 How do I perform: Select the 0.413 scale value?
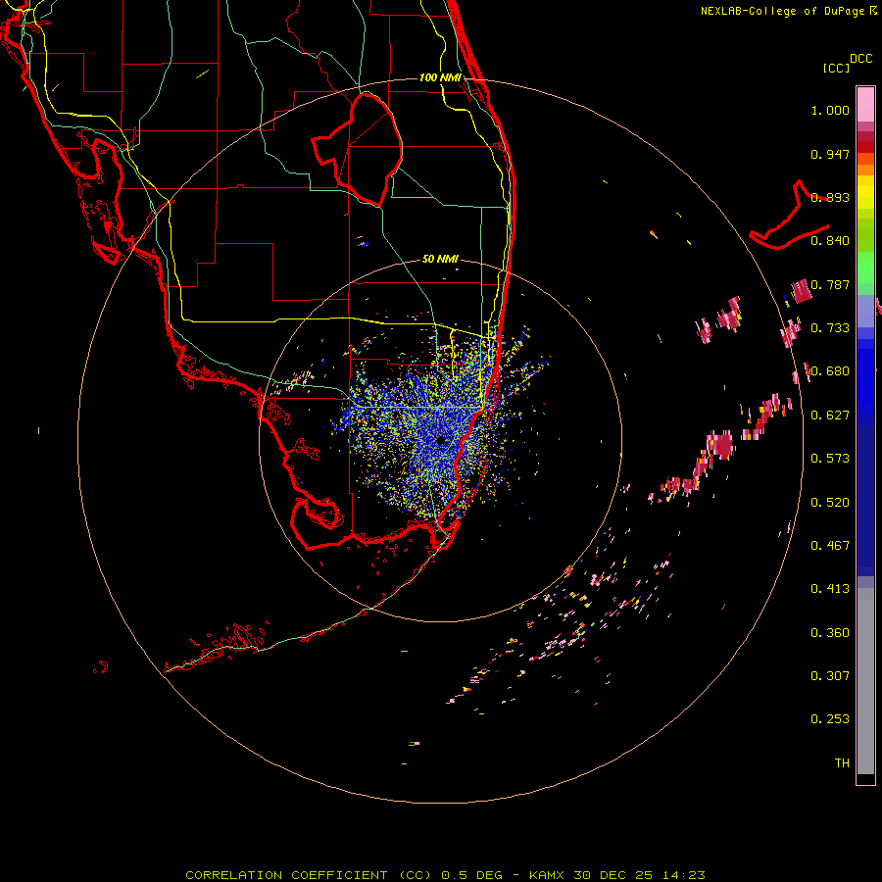[830, 589]
